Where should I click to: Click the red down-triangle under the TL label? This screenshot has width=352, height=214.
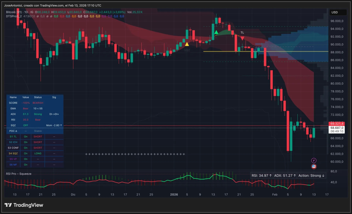[242, 38]
